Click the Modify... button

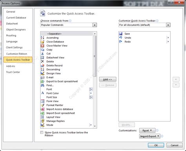tap(127, 125)
